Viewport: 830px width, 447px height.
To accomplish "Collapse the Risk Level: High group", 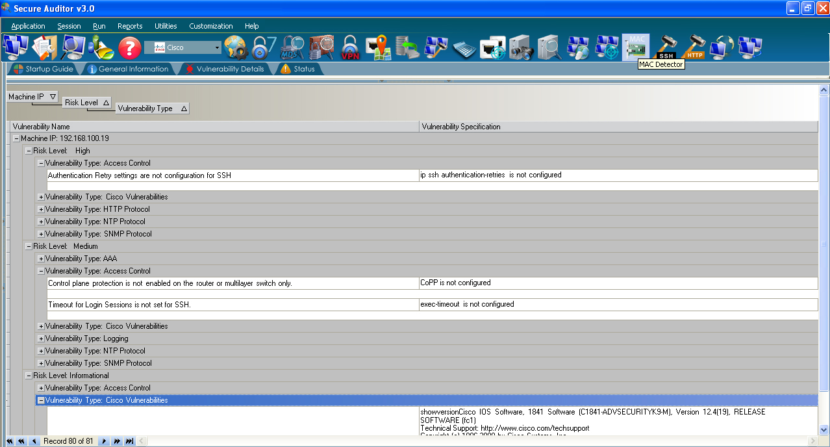I will tap(29, 151).
